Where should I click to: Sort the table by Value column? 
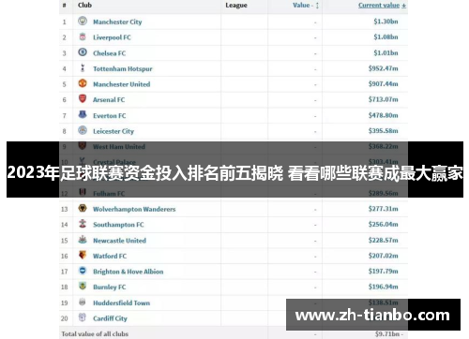306,6
